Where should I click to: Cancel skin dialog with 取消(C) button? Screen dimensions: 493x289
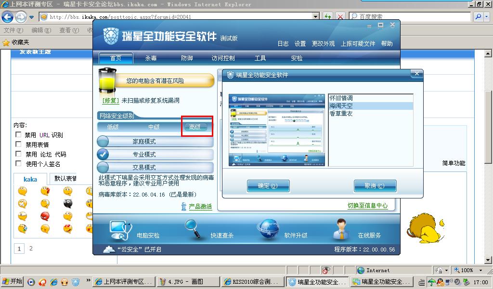375,186
